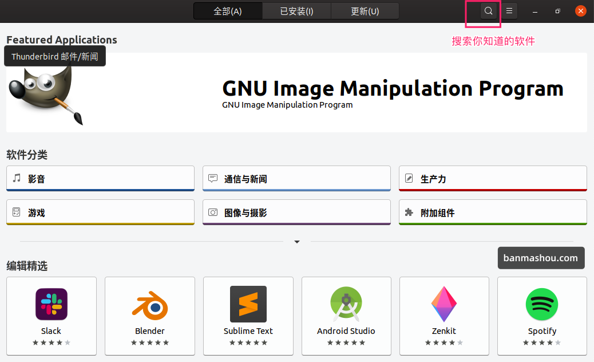Click the Sublime Text name label
This screenshot has height=362, width=594.
pos(248,331)
